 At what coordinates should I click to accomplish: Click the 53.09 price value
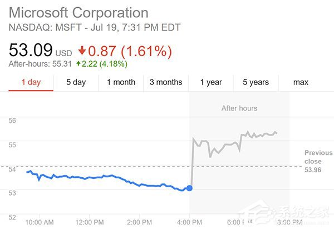pos(31,50)
